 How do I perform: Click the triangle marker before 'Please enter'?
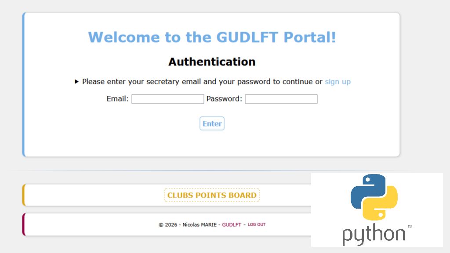[x=77, y=82]
